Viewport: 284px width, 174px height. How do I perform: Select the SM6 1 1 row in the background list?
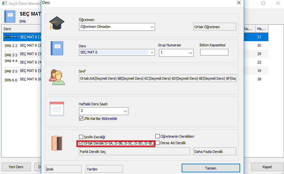coord(22,37)
